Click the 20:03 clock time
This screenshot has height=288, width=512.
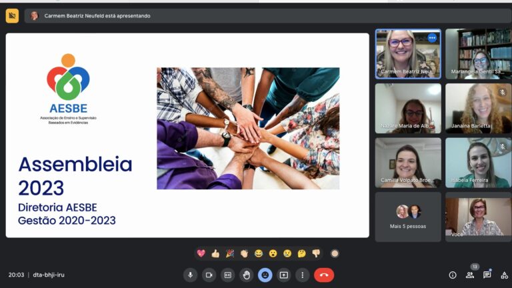pos(16,275)
